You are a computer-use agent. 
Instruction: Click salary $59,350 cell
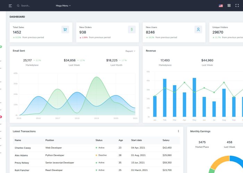tap(167, 163)
